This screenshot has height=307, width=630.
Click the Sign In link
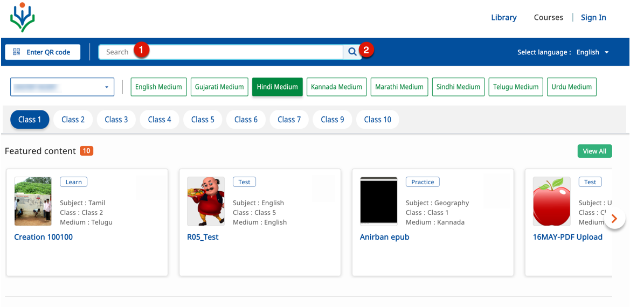tap(593, 17)
